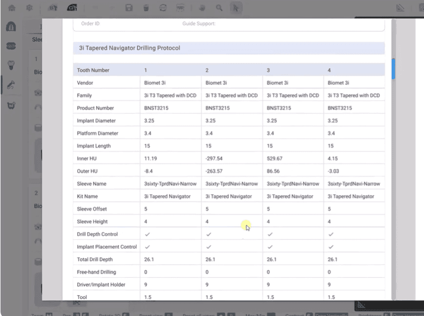
Task: Click 3sixty-TprdNavi-Narrow sleeve for tooth 2
Action: click(x=231, y=184)
